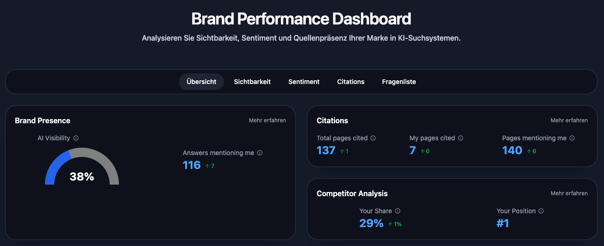Screen dimensions: 604x246
Task: Switch to the Übersicht tab
Action: click(x=201, y=82)
